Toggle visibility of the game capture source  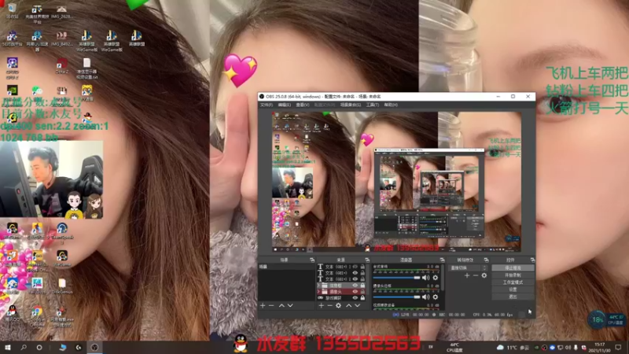coord(355,298)
